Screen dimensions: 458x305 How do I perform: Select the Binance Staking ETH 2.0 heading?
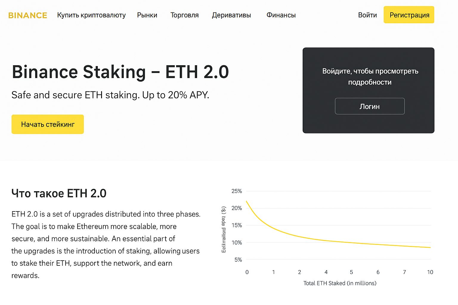pos(120,71)
